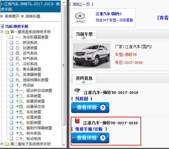
Task: Click the 帅铃T6 pickup truck thumbnail
Action: point(91,56)
